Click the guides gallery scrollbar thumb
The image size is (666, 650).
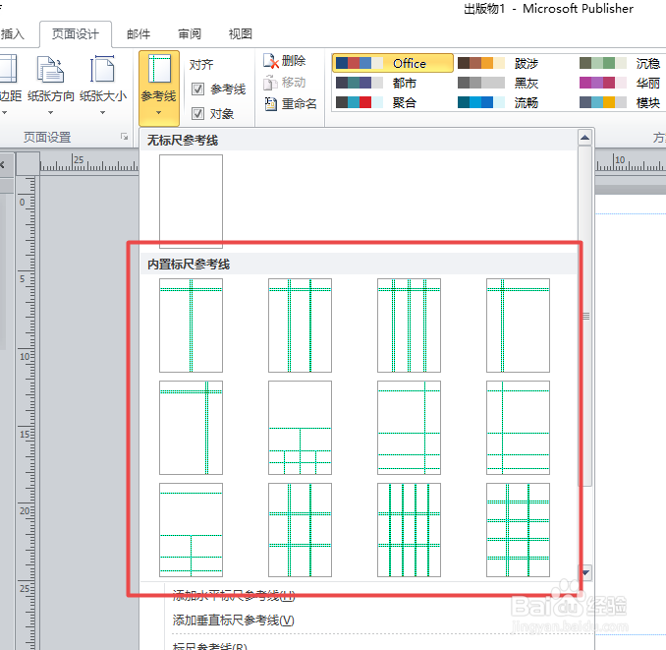coord(585,317)
